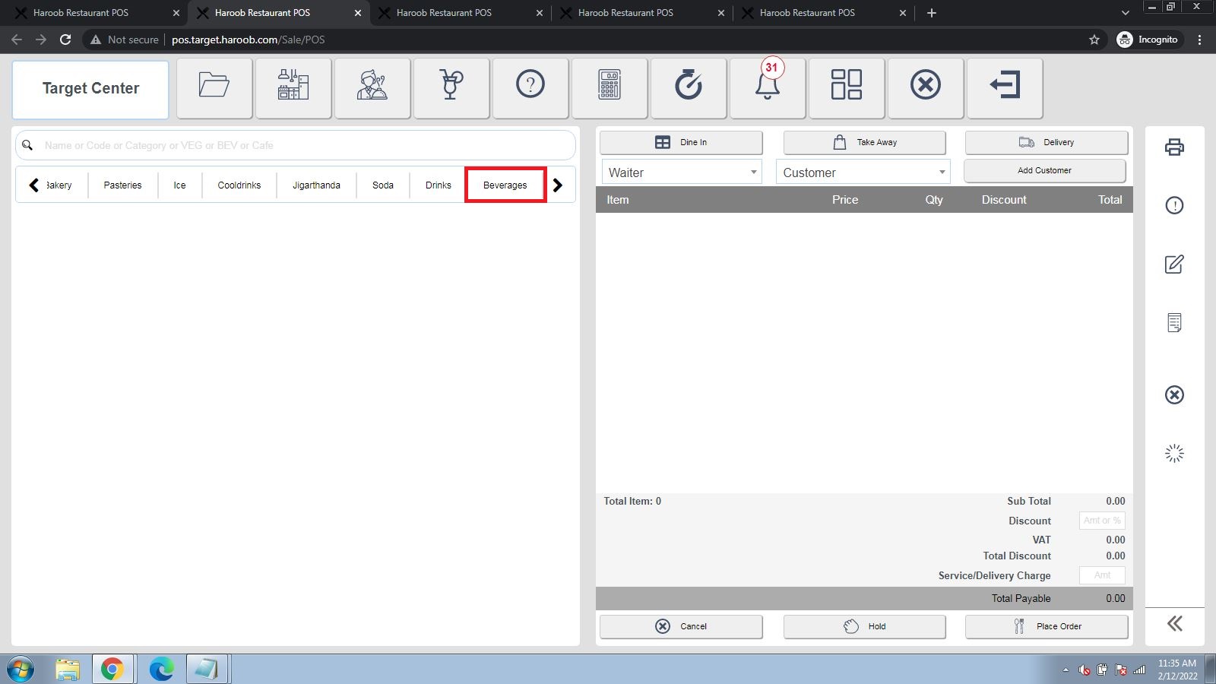The width and height of the screenshot is (1216, 684).
Task: Click the Incognito profile indicator
Action: (1148, 40)
